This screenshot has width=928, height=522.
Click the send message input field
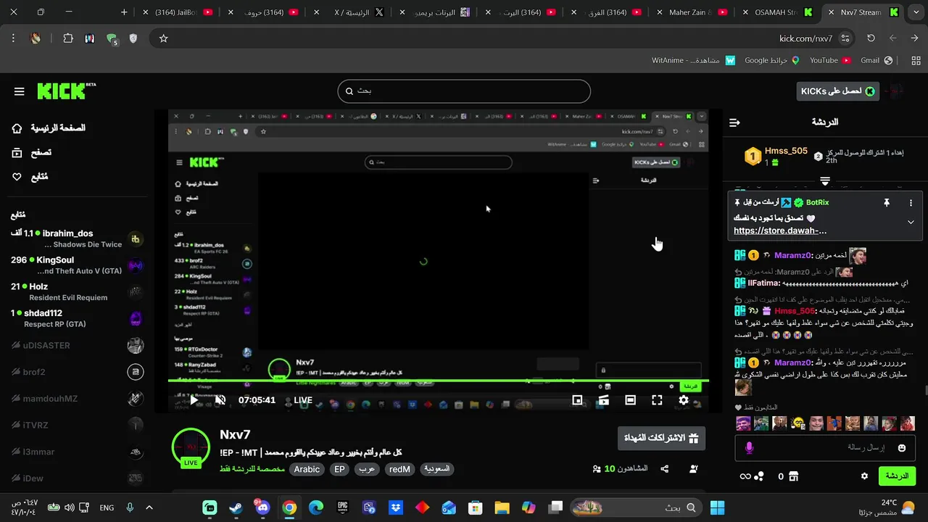pyautogui.click(x=826, y=448)
